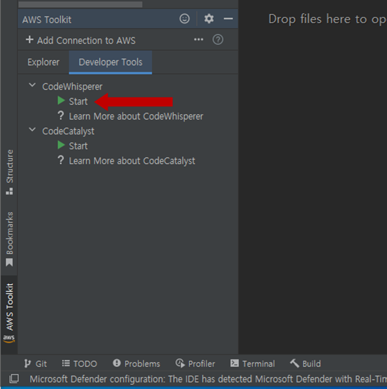Image resolution: width=387 pixels, height=389 pixels.
Task: Select the CodeCatalyst node label
Action: (x=68, y=131)
